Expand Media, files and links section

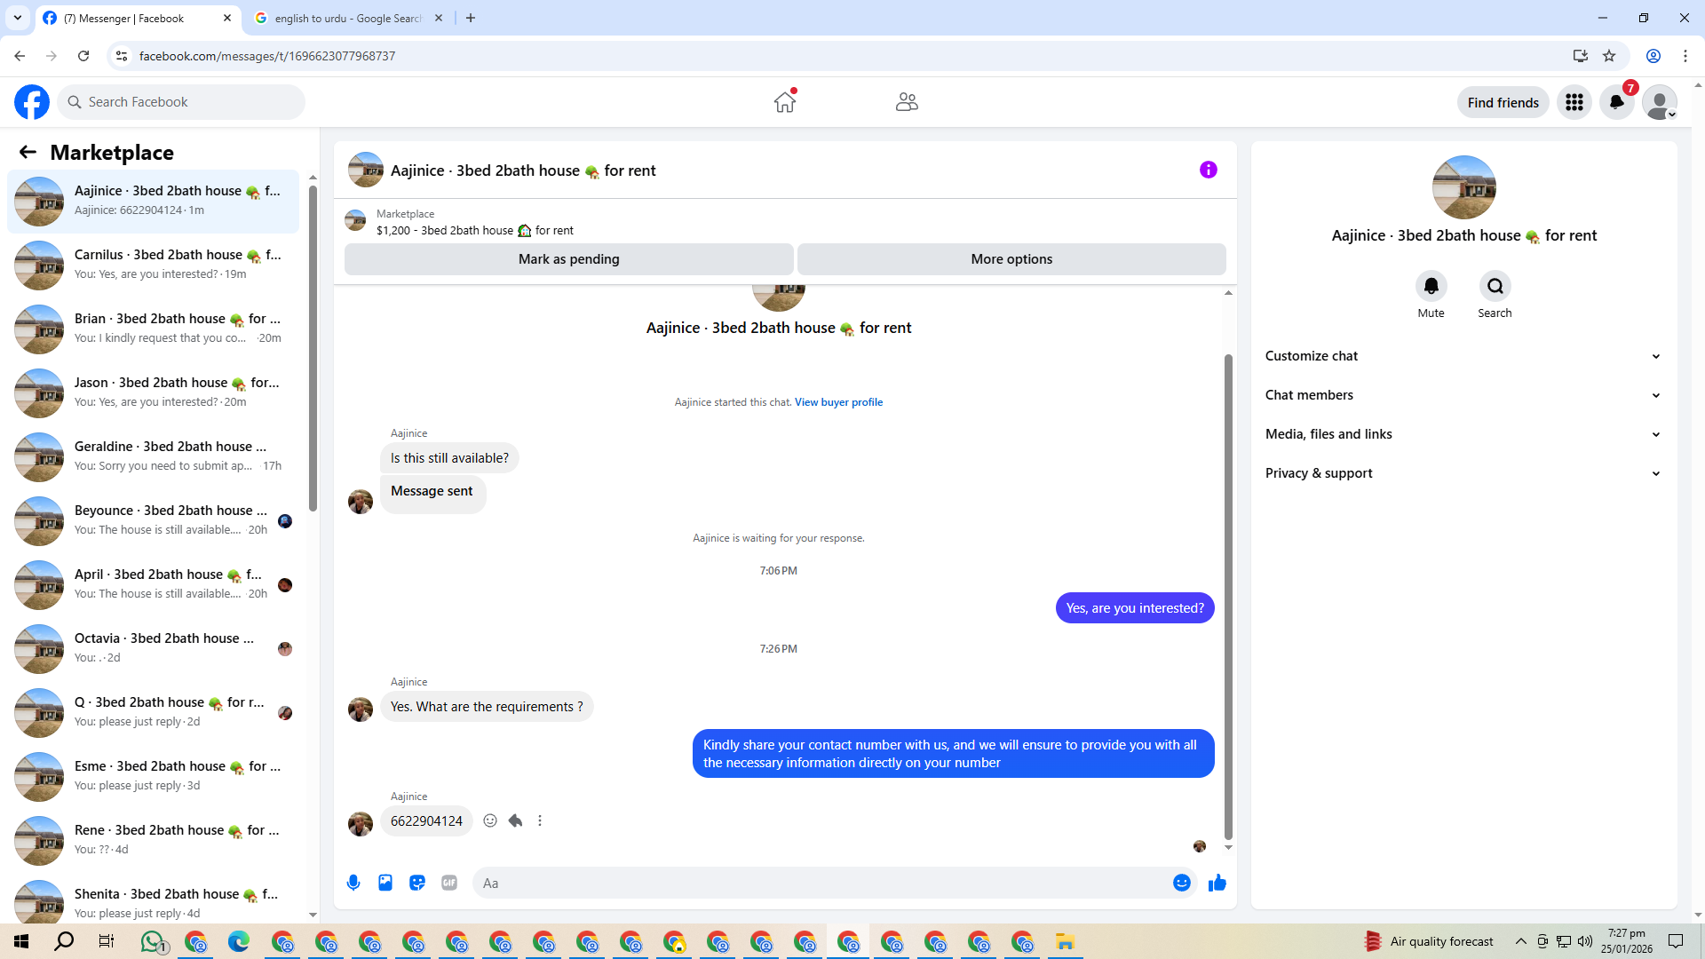pos(1463,434)
